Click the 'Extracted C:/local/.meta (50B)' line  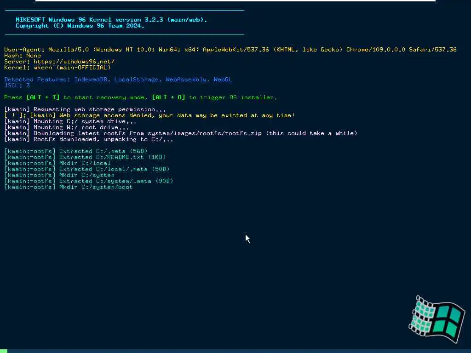click(87, 169)
